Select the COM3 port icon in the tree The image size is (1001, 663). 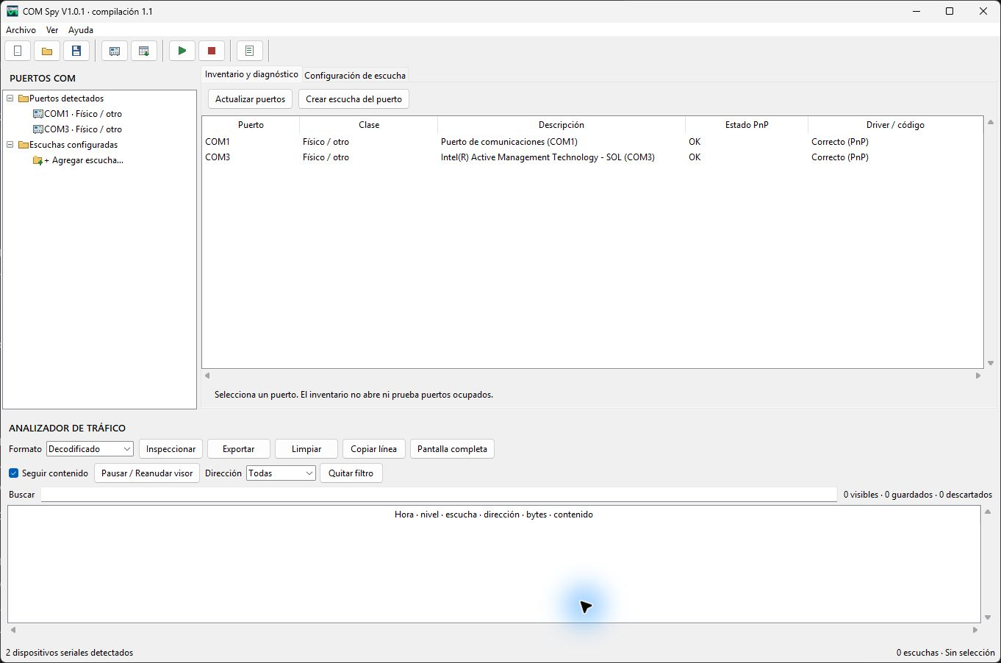[38, 129]
